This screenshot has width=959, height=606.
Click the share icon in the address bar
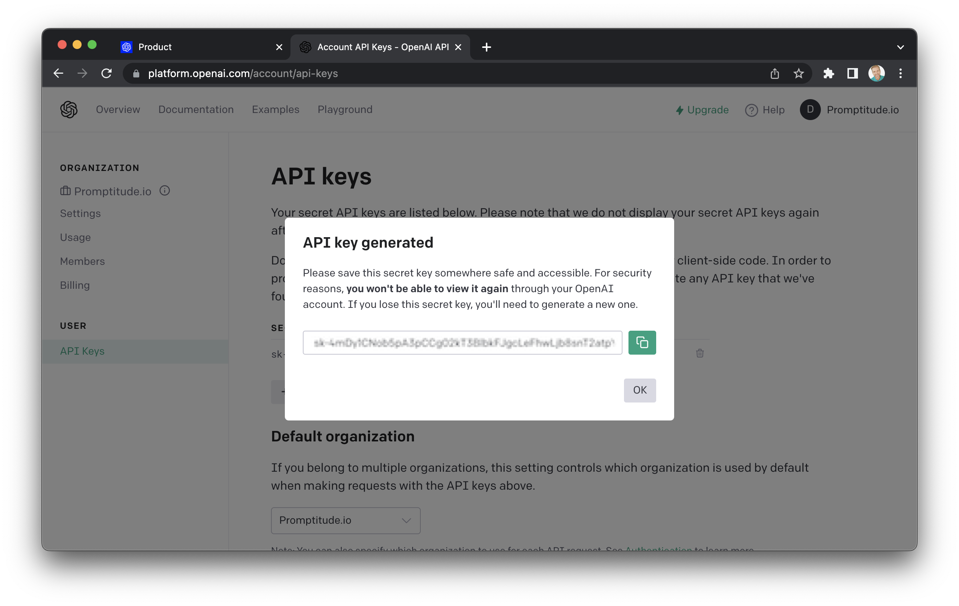click(774, 73)
